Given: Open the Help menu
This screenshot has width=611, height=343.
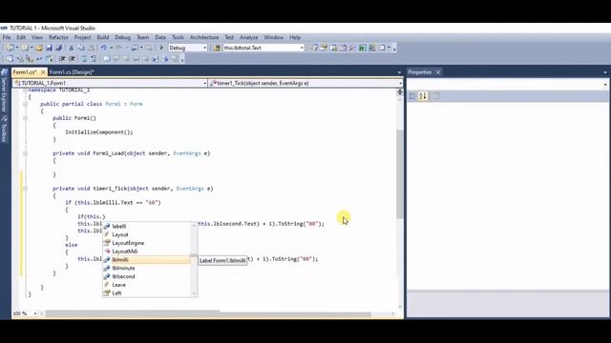Looking at the screenshot, I should coord(295,37).
